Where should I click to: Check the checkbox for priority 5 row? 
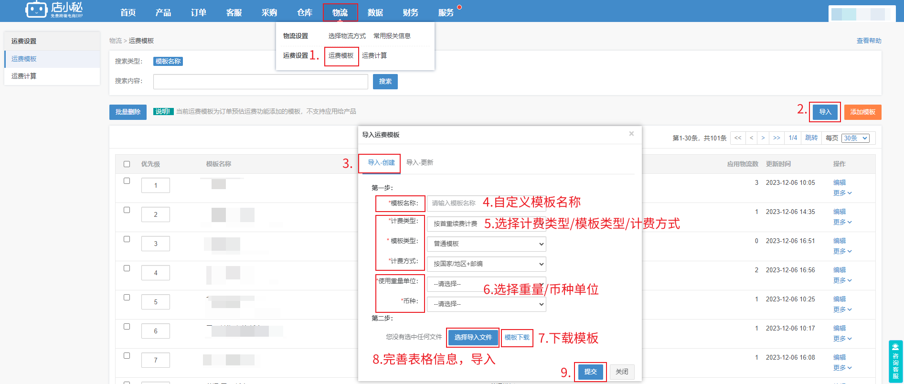point(127,297)
